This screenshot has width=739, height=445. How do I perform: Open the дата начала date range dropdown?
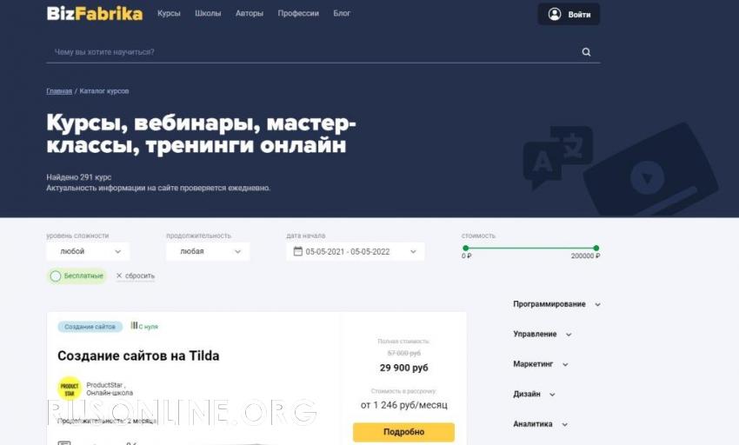coord(356,251)
